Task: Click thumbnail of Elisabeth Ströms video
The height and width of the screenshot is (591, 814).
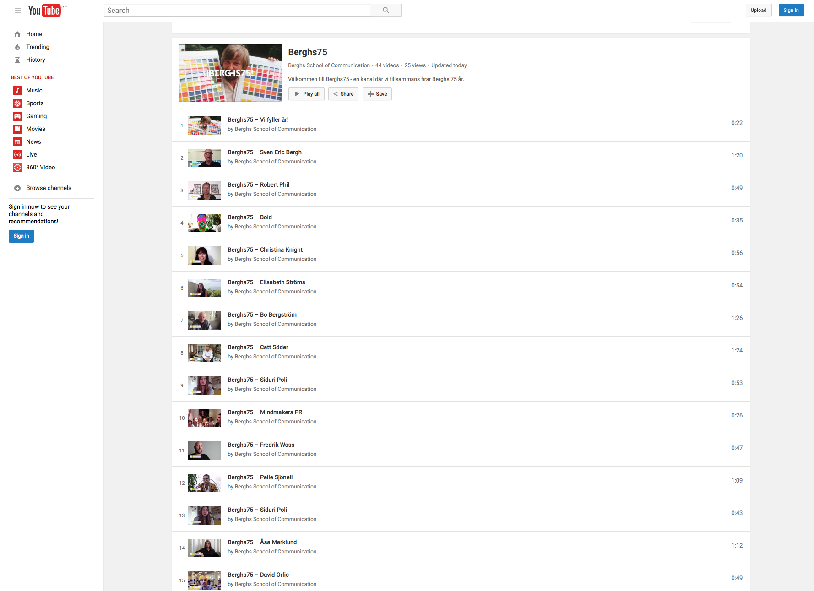Action: pos(205,288)
